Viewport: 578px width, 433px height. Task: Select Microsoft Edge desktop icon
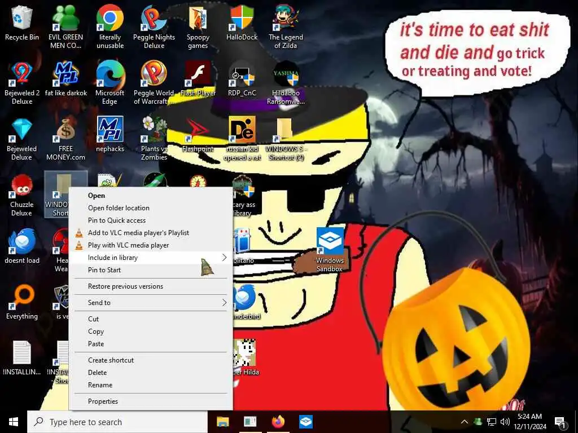110,83
